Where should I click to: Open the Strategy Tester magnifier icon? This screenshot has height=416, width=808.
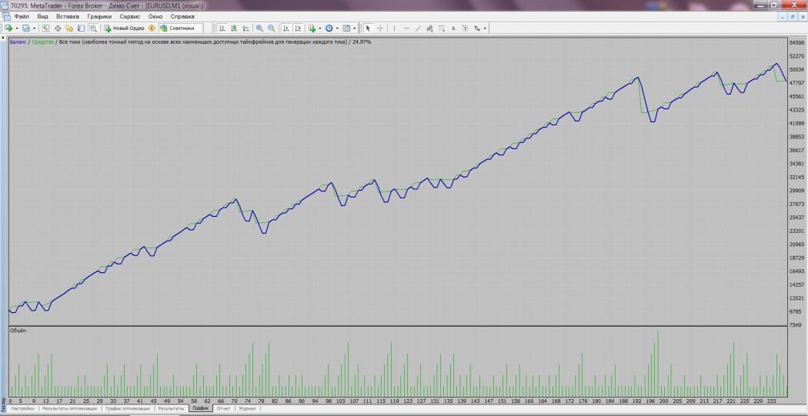pyautogui.click(x=93, y=28)
